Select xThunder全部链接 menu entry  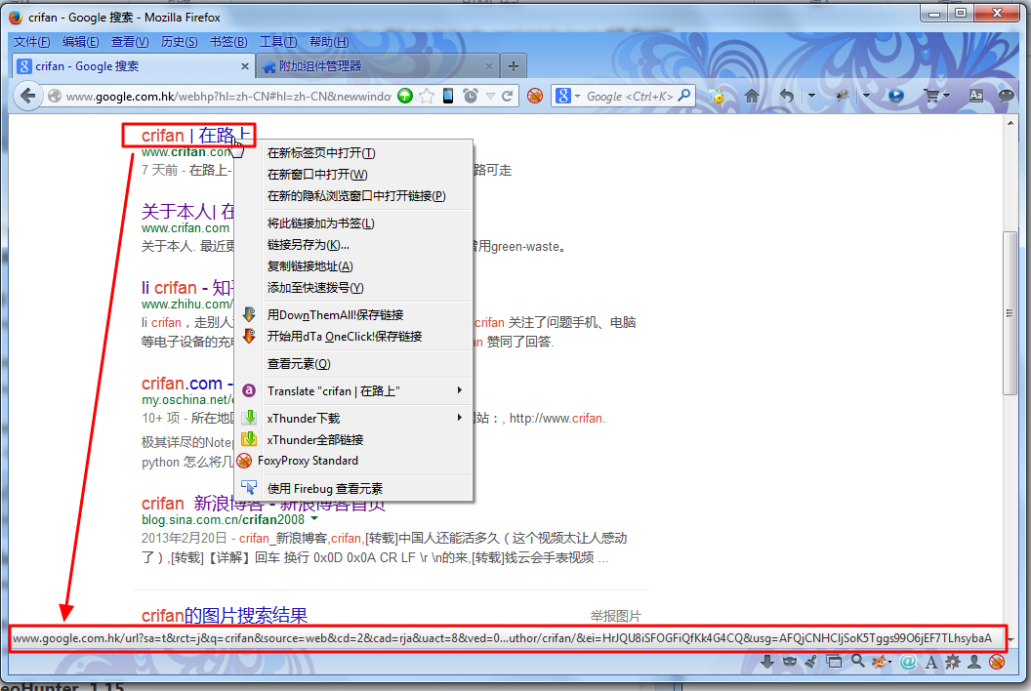[x=353, y=440]
